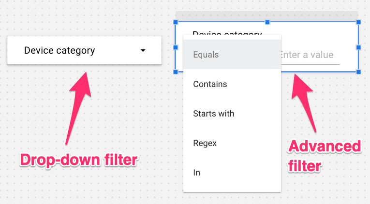Choose Contains from the condition list
This screenshot has width=370, height=204.
210,84
